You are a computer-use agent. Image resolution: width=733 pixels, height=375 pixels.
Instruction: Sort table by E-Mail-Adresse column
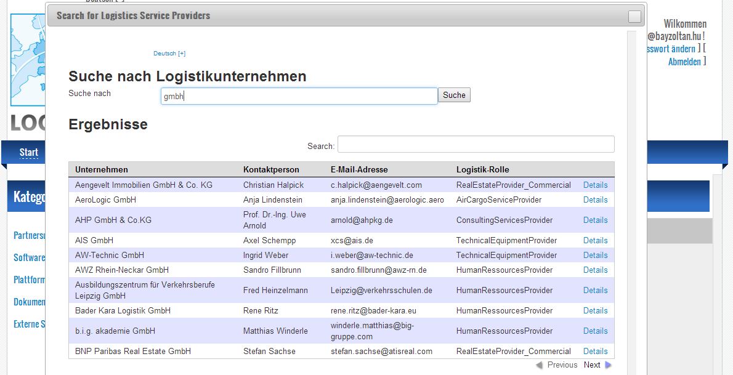[x=359, y=170]
